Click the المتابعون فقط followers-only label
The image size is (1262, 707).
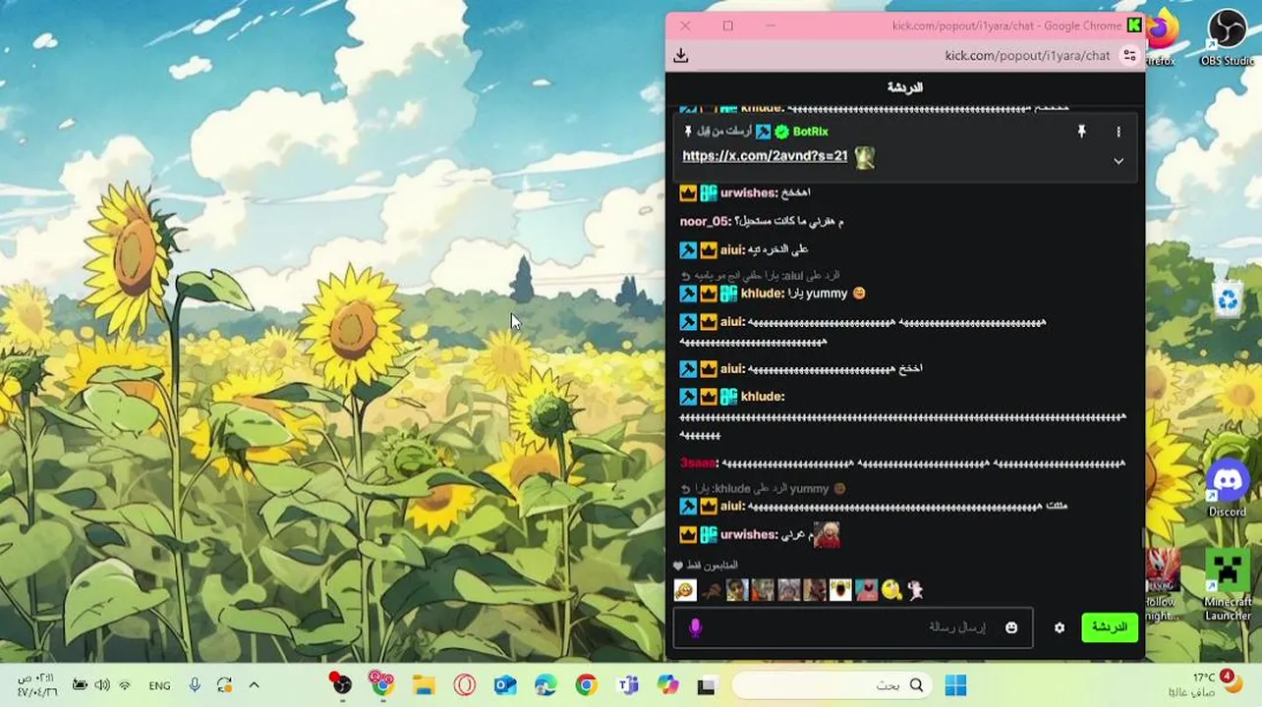[715, 566]
